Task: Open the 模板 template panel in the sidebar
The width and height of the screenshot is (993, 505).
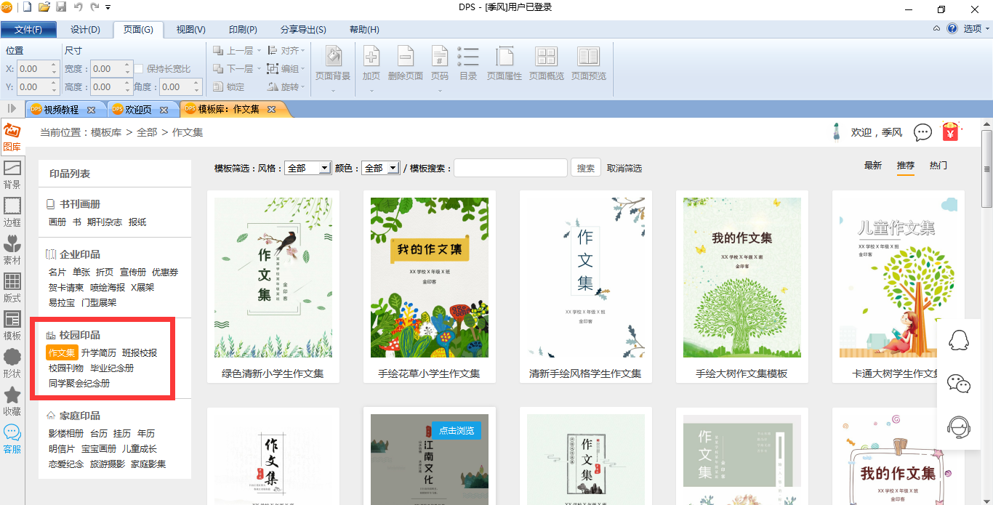Action: [x=12, y=326]
